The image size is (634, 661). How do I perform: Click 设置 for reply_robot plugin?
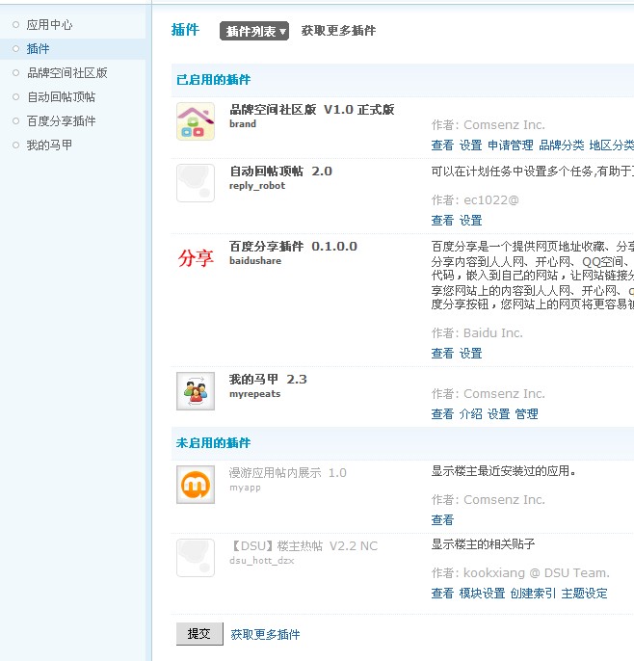(x=470, y=221)
